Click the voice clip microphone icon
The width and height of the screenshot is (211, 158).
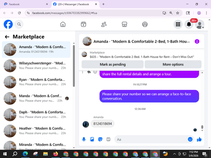coord(84,139)
